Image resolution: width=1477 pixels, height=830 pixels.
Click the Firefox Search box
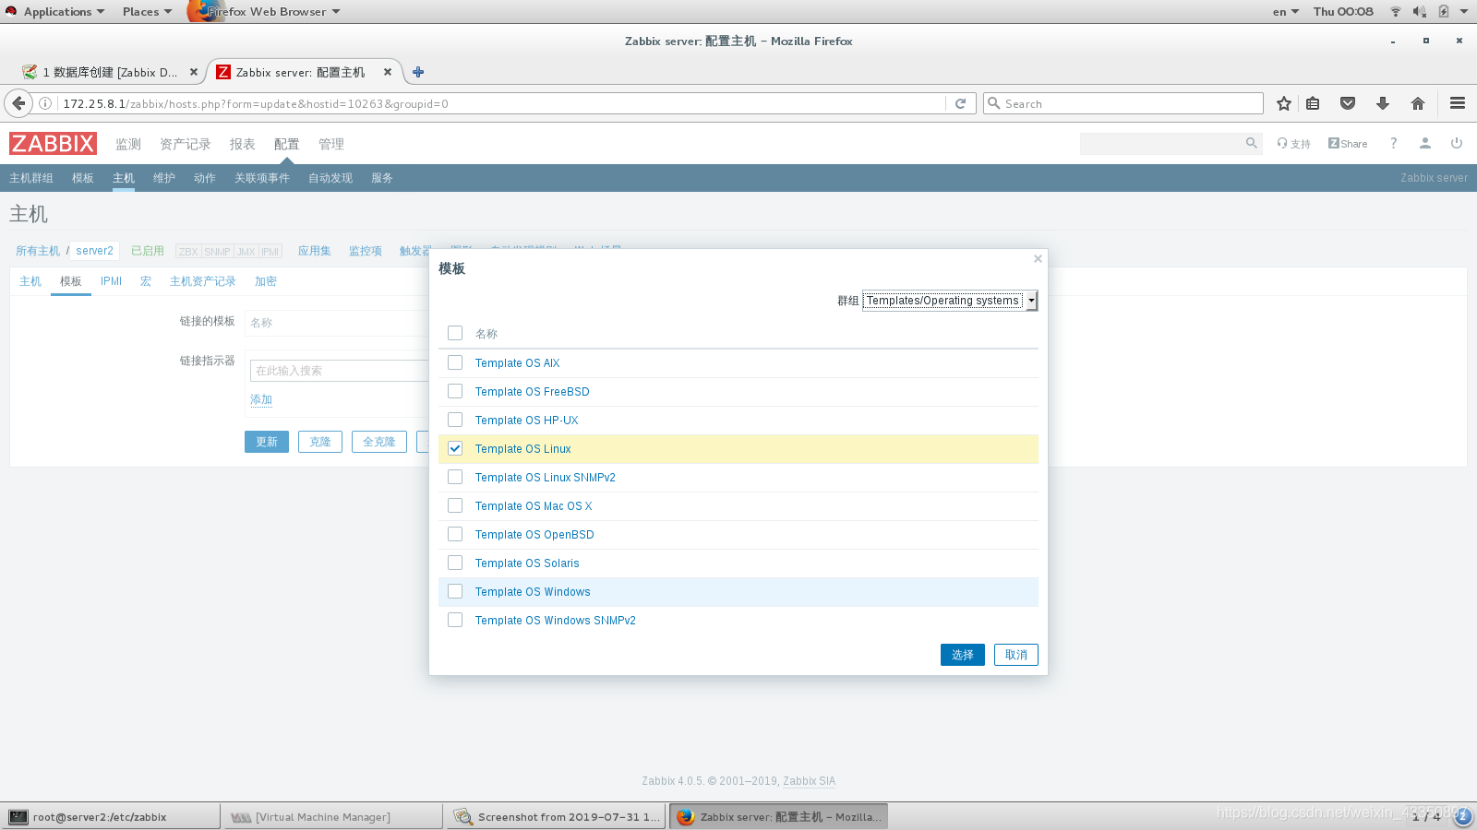click(x=1123, y=103)
